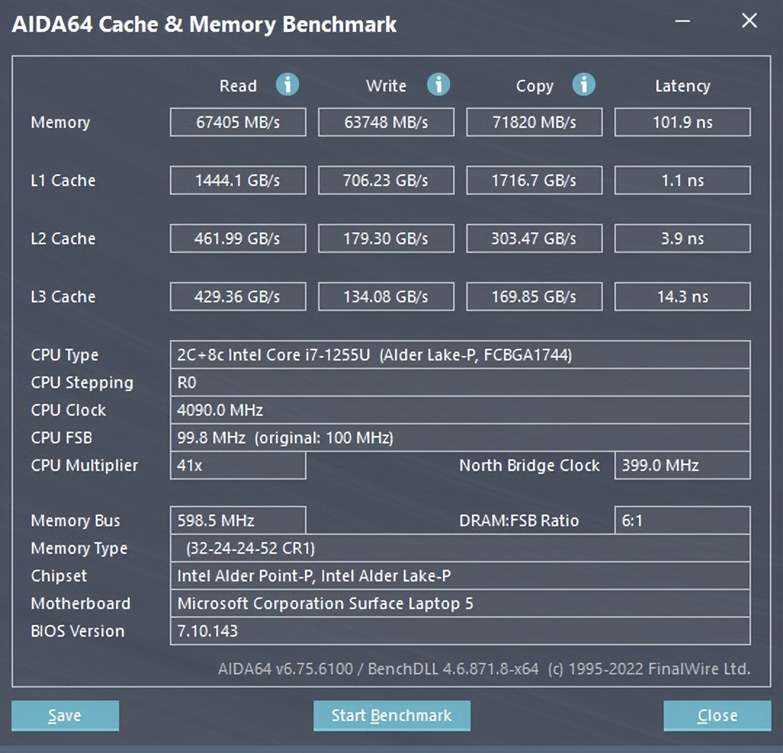This screenshot has width=783, height=753.
Task: Select the L1 Cache latency value
Action: click(x=682, y=180)
